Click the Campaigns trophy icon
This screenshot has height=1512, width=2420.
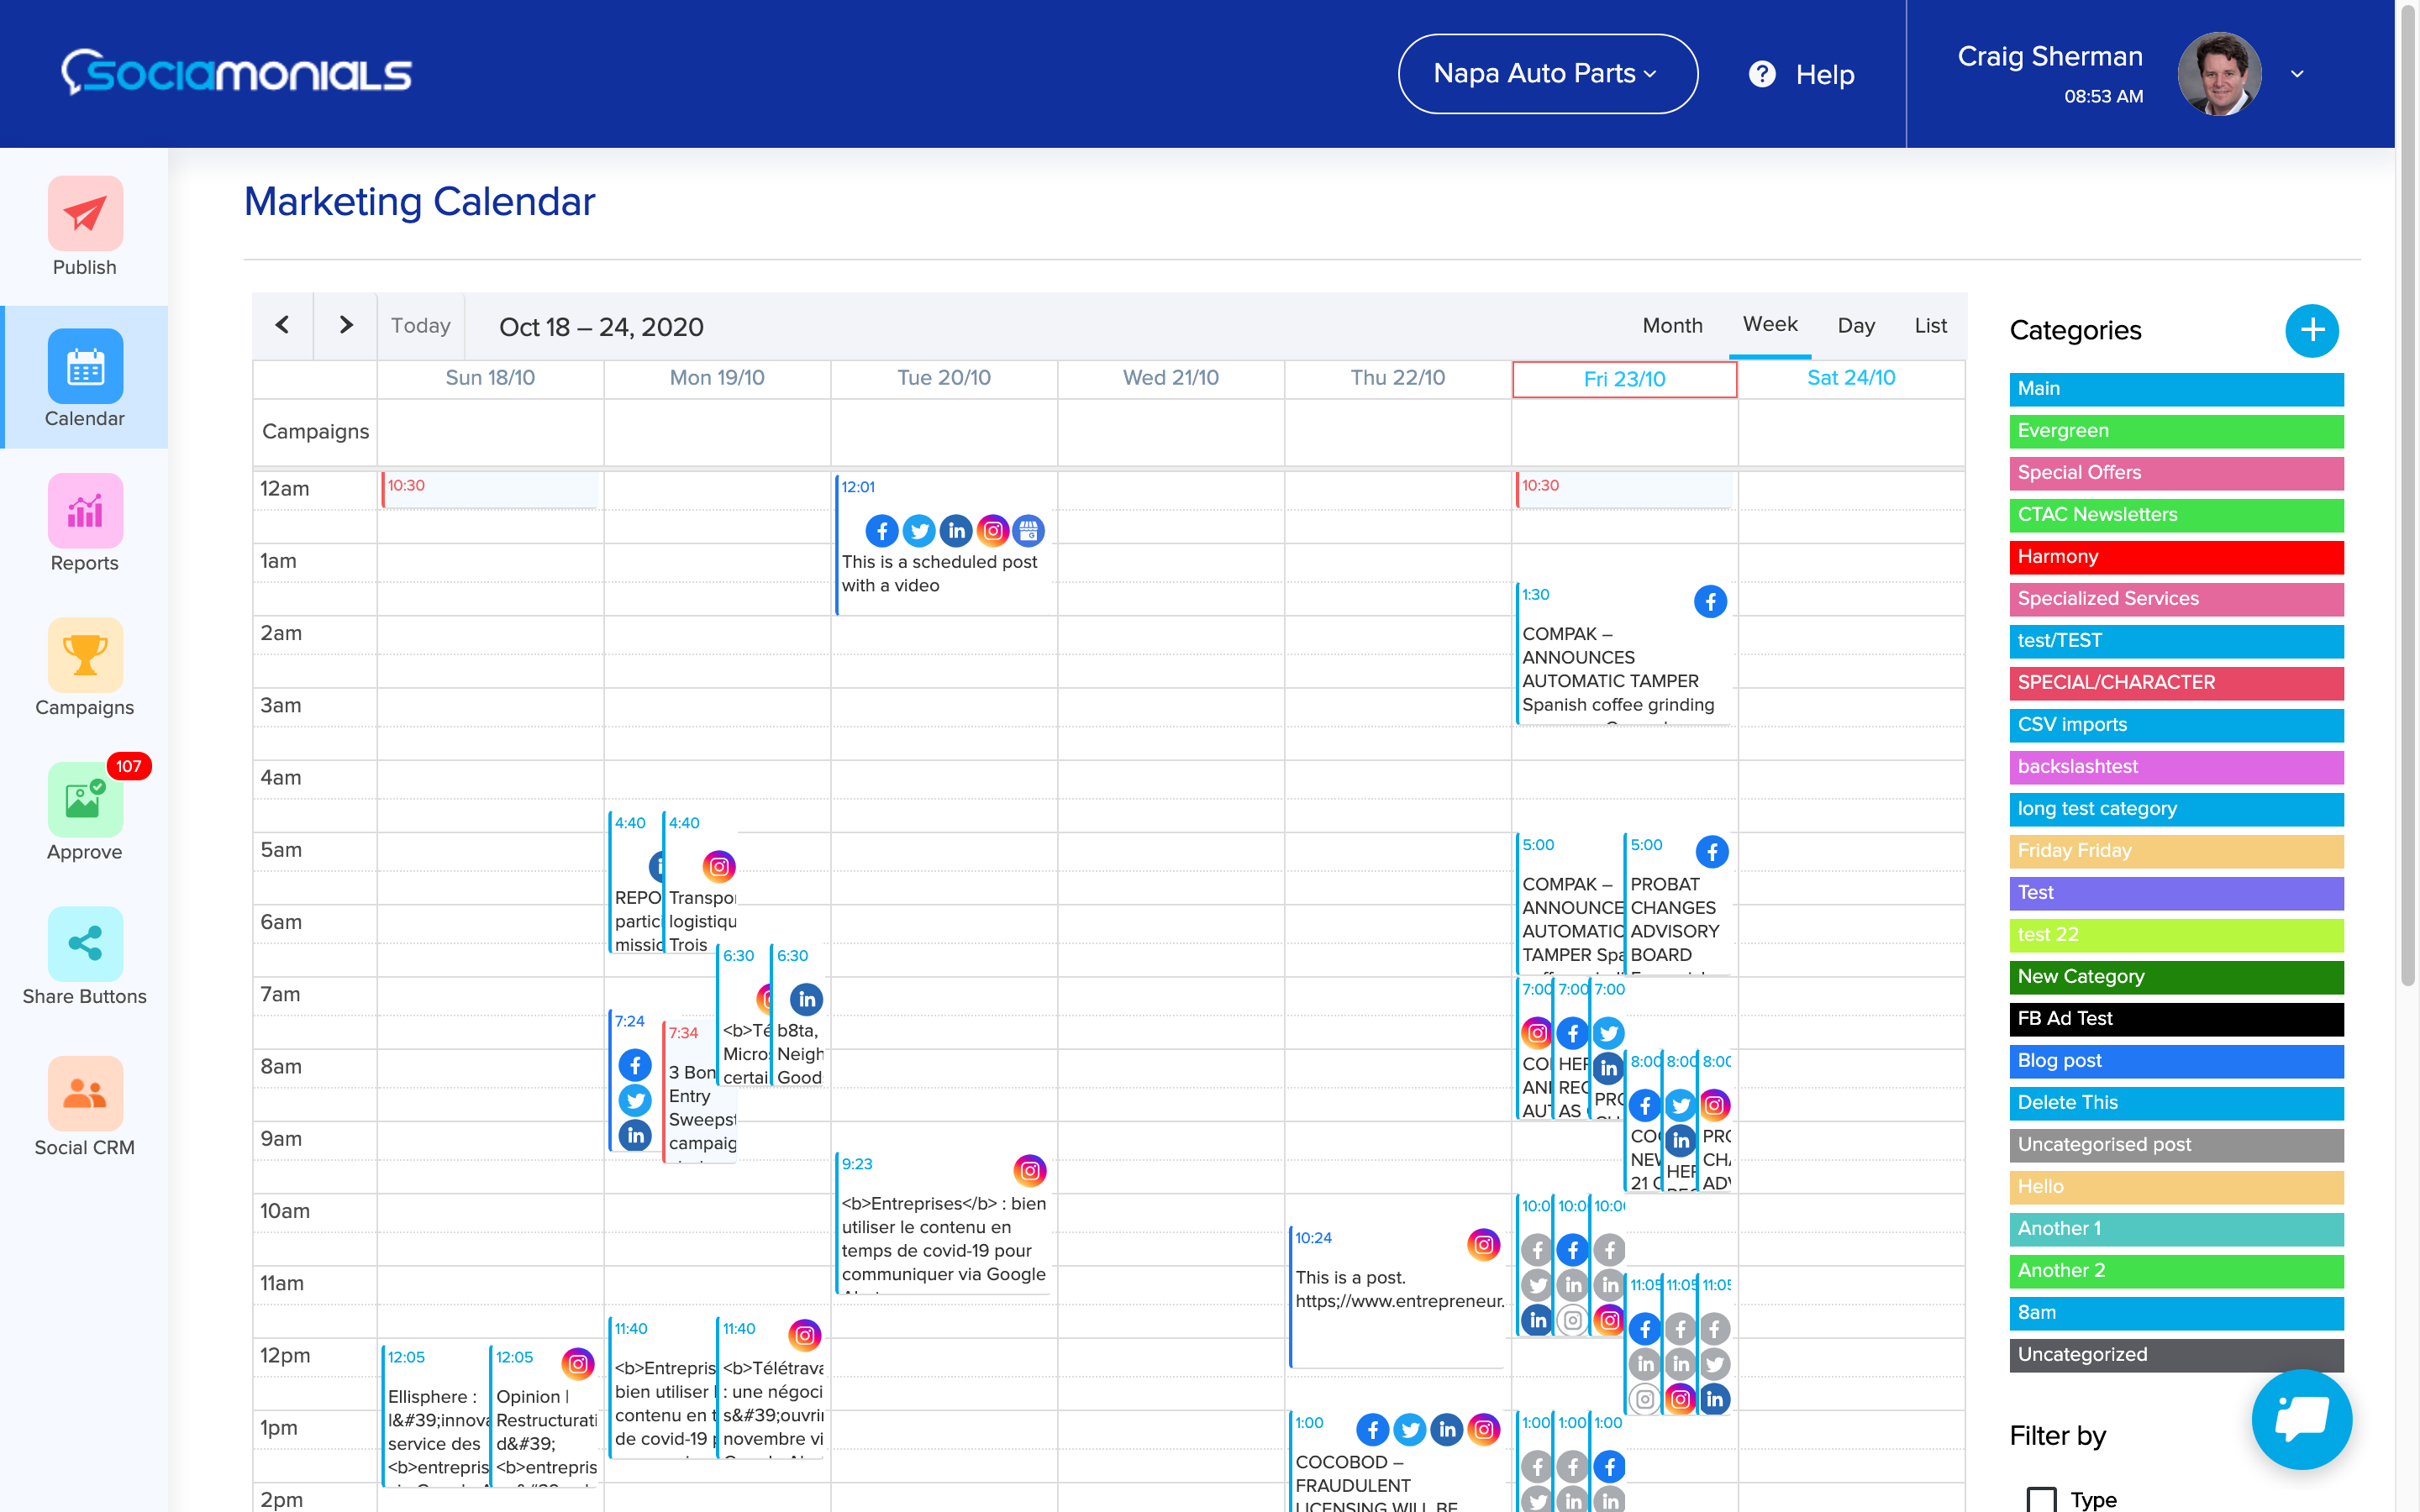[x=85, y=656]
